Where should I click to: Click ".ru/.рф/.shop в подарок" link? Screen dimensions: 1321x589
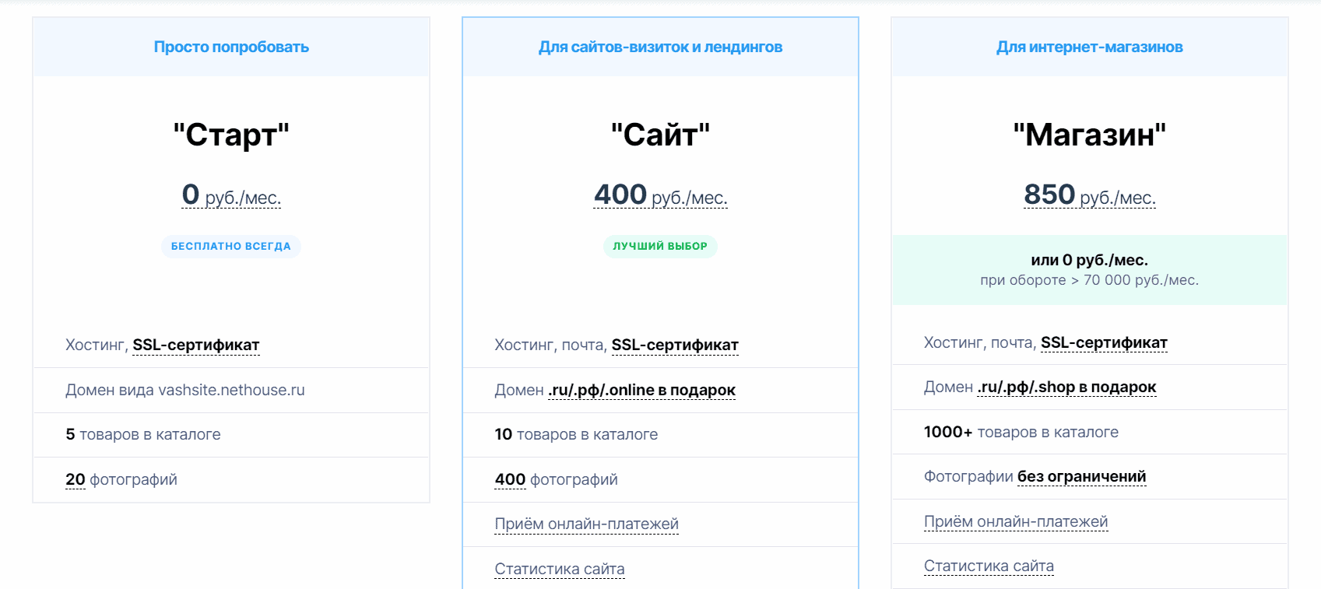[x=1066, y=387]
